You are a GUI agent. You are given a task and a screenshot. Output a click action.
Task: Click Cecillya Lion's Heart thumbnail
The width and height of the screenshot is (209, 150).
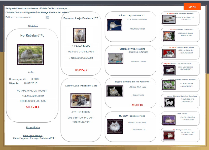(169, 135)
